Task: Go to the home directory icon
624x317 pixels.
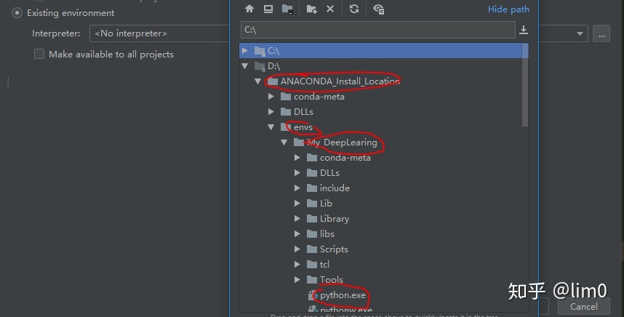Action: coord(249,9)
